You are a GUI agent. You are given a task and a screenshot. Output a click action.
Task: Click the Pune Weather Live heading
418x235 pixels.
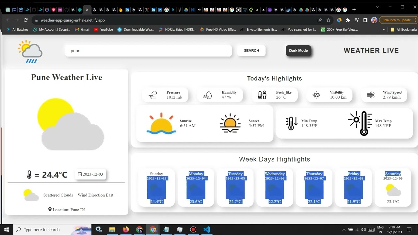pos(67,77)
